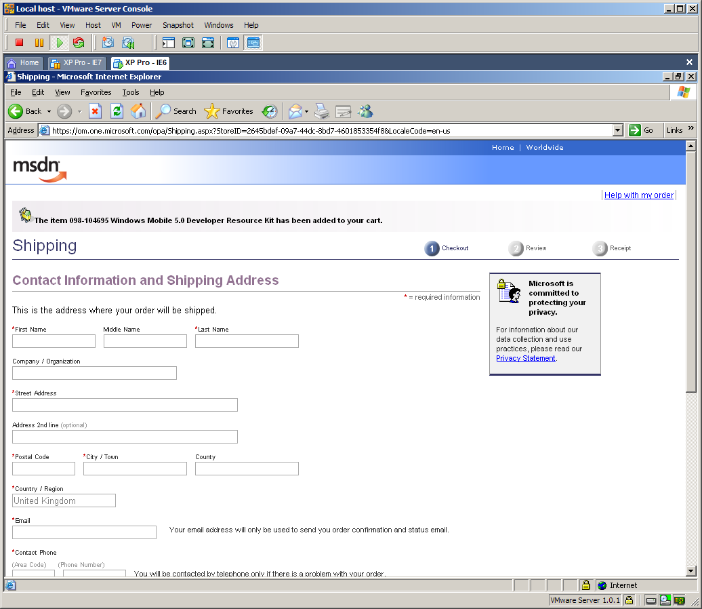The height and width of the screenshot is (609, 702).
Task: Switch to the VMware Home tab
Action: coord(24,63)
